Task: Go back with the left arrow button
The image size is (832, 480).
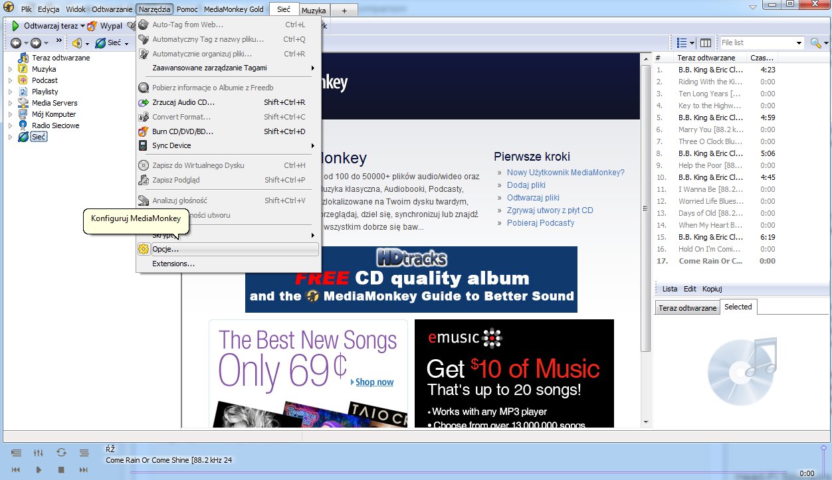Action: (x=16, y=43)
